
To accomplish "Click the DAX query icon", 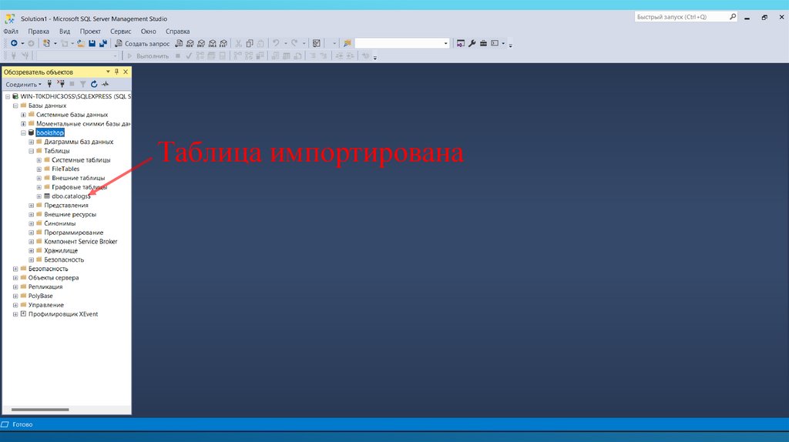I will (223, 43).
